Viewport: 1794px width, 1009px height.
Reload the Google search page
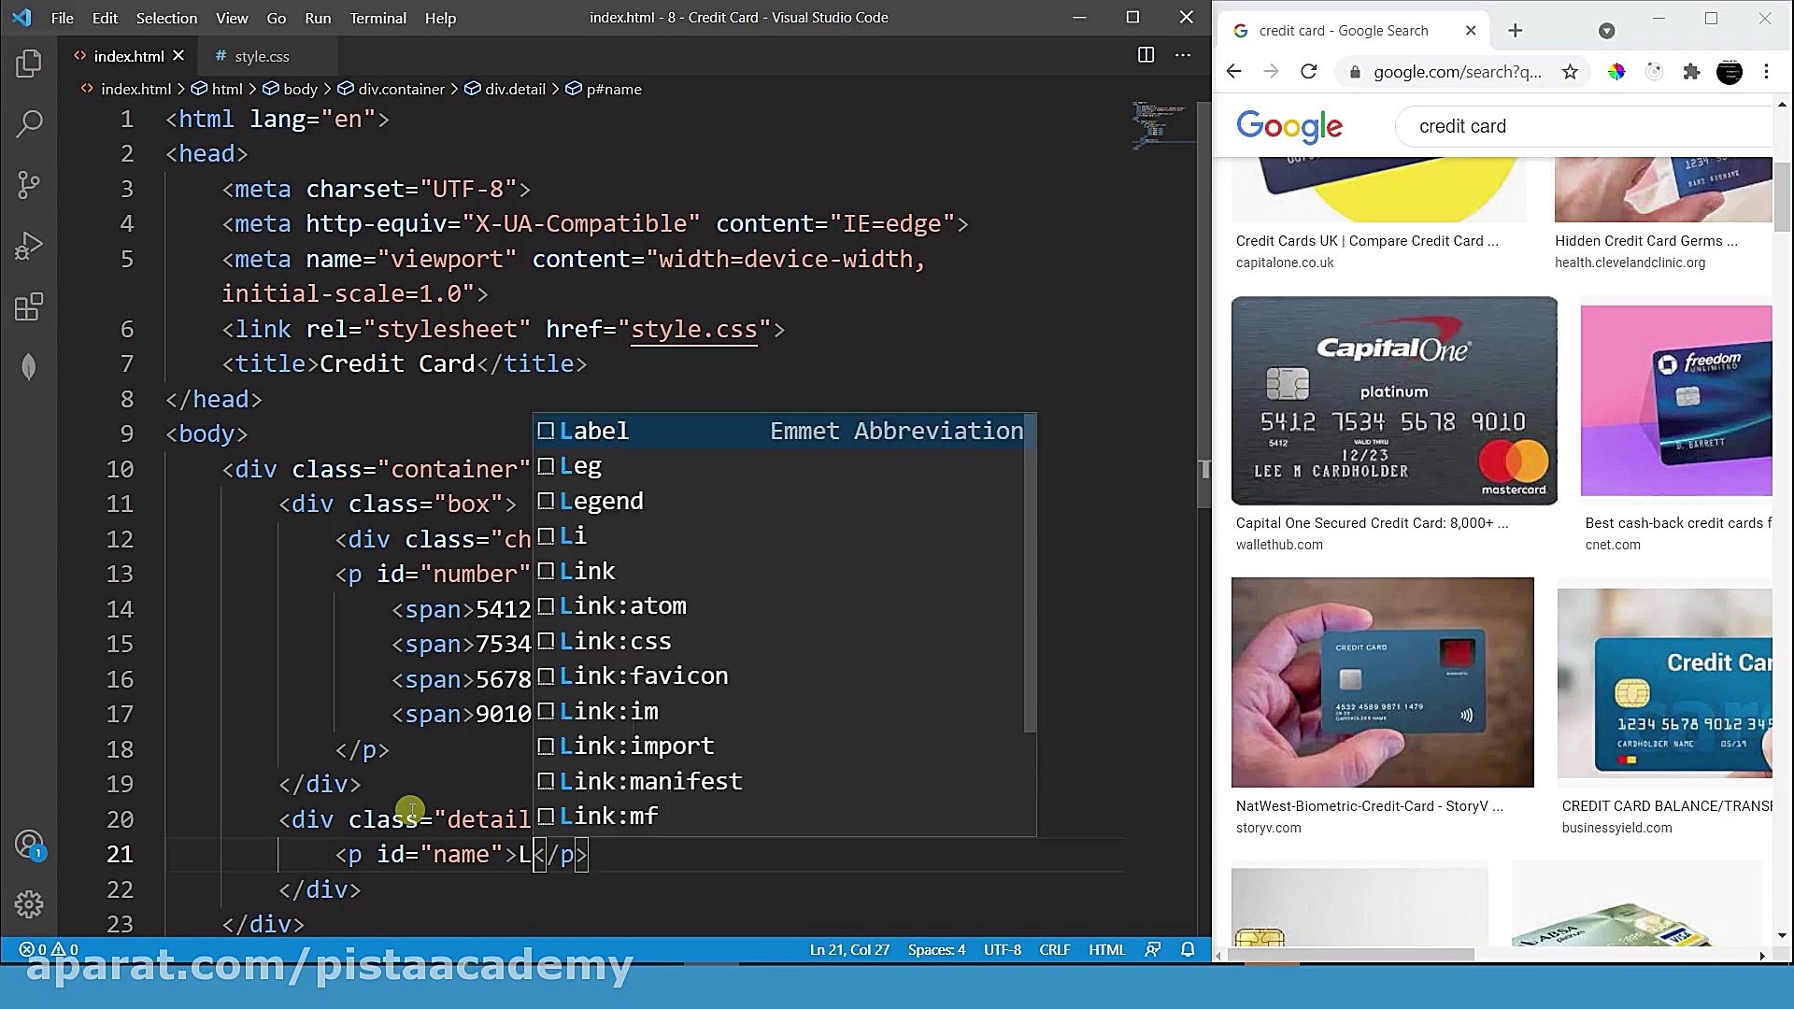1309,72
